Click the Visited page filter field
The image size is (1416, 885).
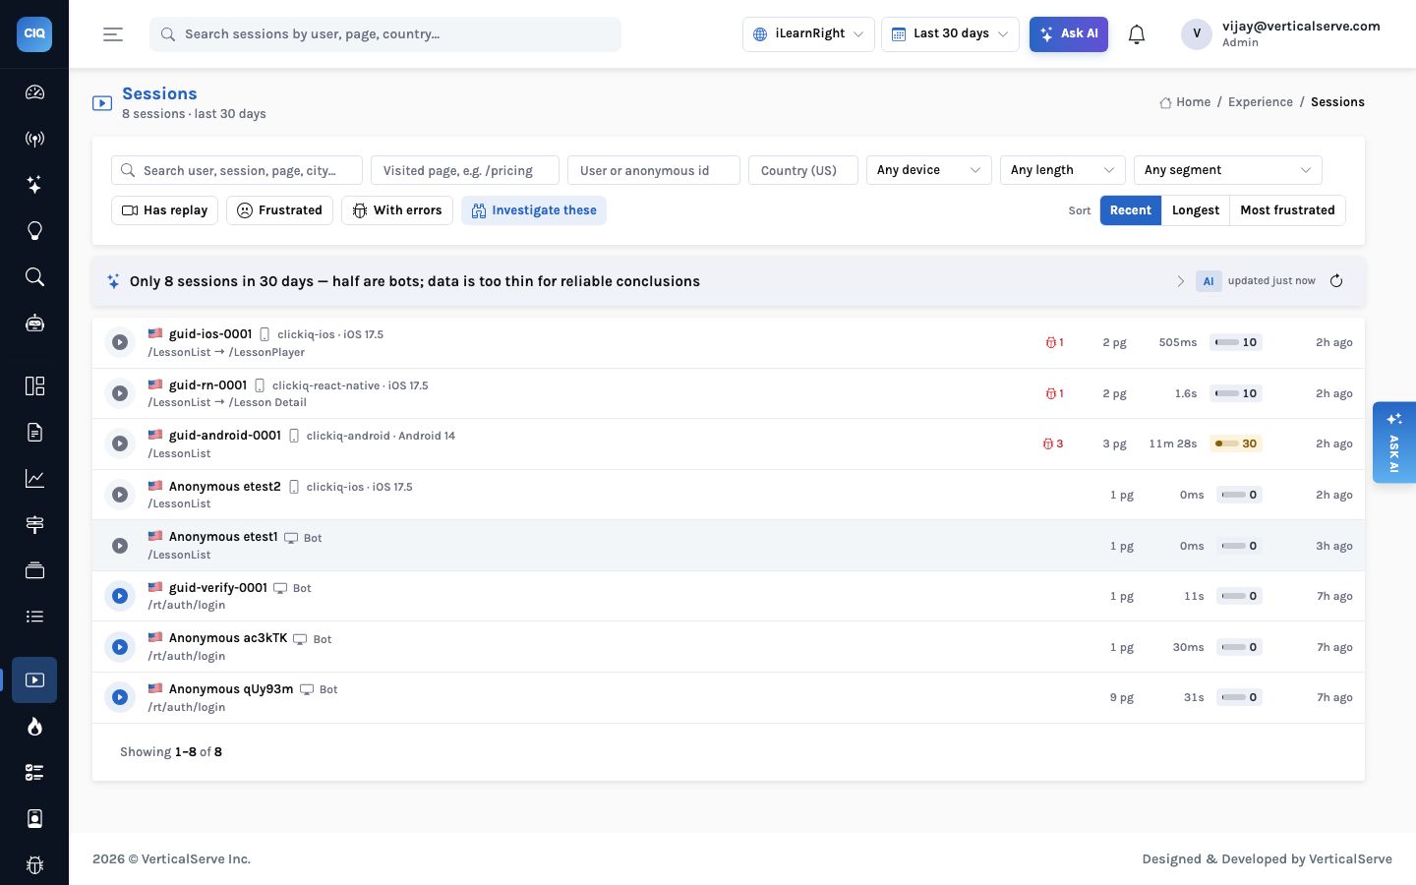(465, 170)
